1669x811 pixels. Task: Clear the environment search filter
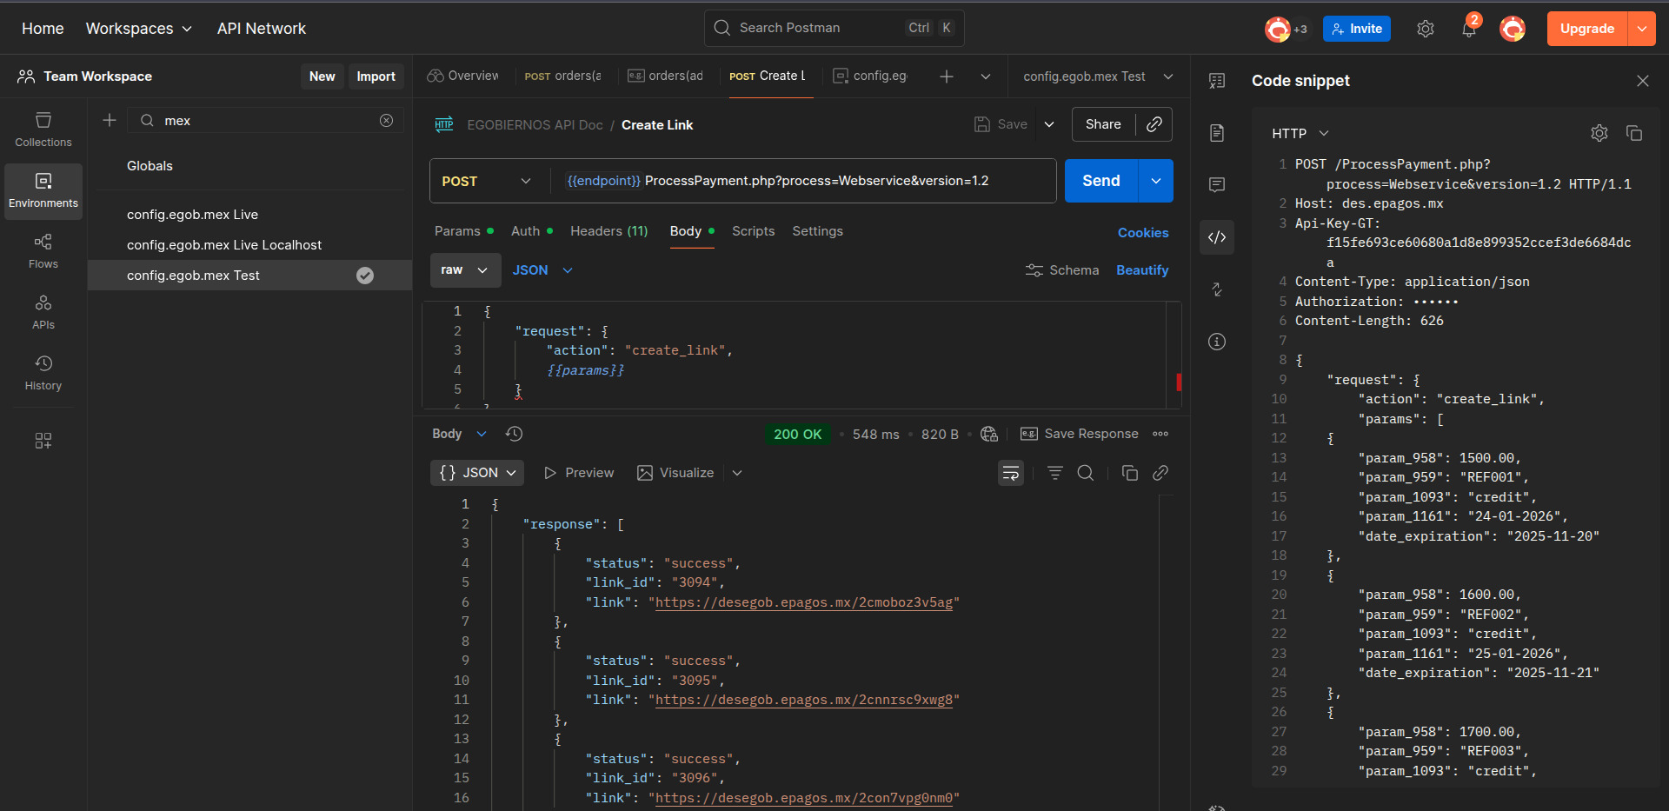coord(386,121)
